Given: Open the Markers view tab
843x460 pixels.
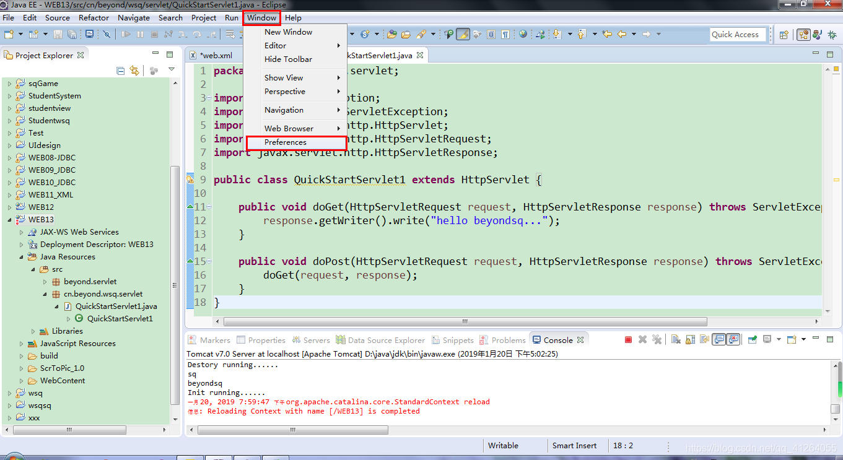Looking at the screenshot, I should (x=209, y=340).
